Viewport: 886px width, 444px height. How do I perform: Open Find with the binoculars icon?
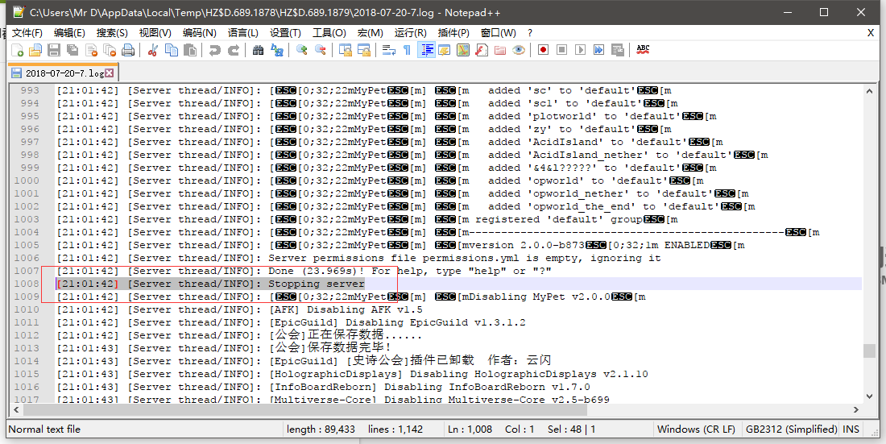pyautogui.click(x=258, y=50)
